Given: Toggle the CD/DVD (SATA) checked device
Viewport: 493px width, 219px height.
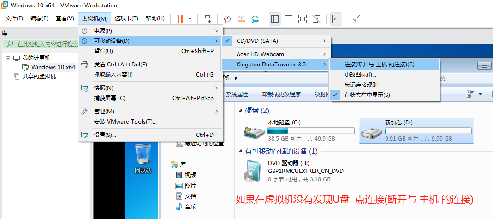Looking at the screenshot, I should click(x=276, y=41).
